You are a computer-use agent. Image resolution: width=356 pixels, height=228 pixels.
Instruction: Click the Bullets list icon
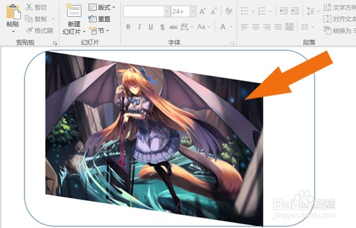click(244, 11)
